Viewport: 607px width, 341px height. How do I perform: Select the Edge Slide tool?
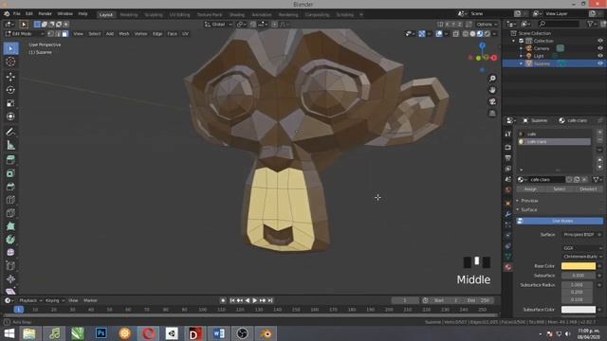10,266
